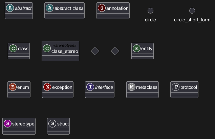The height and width of the screenshot is (139, 215).
Task: Click the red X exception icon
Action: [47, 87]
